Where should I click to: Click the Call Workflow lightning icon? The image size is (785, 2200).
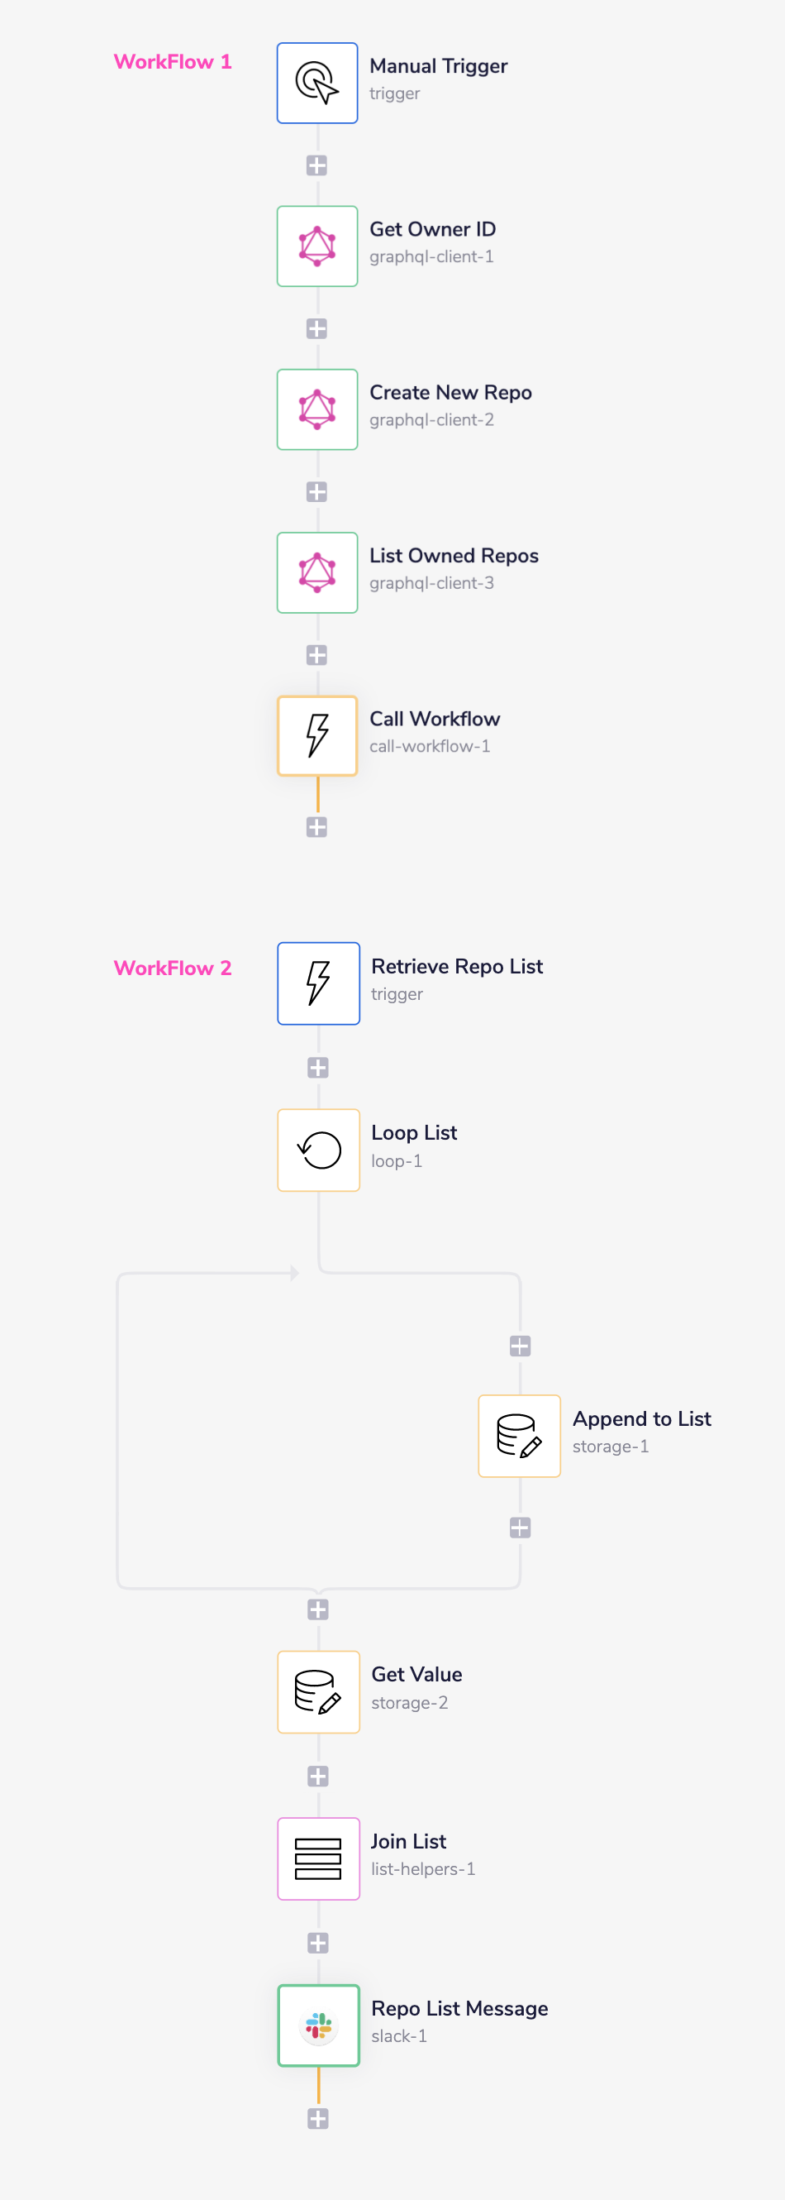(316, 735)
